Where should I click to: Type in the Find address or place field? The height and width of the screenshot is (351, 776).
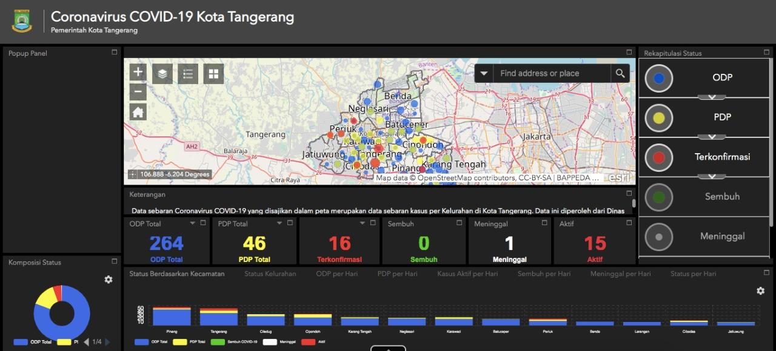tap(550, 73)
